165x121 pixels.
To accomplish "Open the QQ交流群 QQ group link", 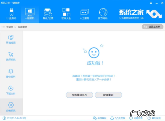I will [x=118, y=118].
